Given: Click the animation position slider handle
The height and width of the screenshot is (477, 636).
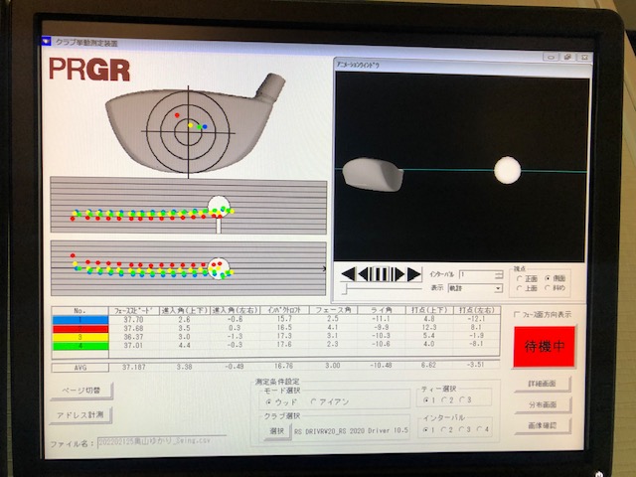Looking at the screenshot, I should [346, 288].
